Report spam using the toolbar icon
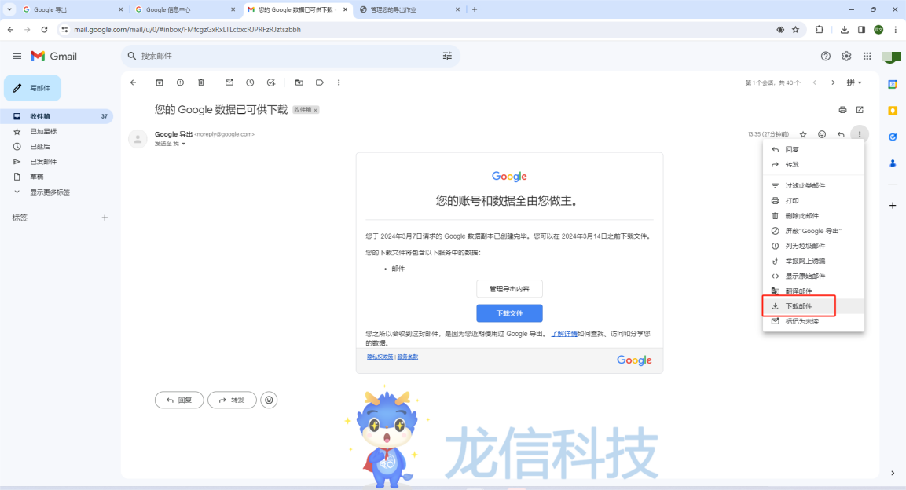This screenshot has width=906, height=490. [180, 82]
